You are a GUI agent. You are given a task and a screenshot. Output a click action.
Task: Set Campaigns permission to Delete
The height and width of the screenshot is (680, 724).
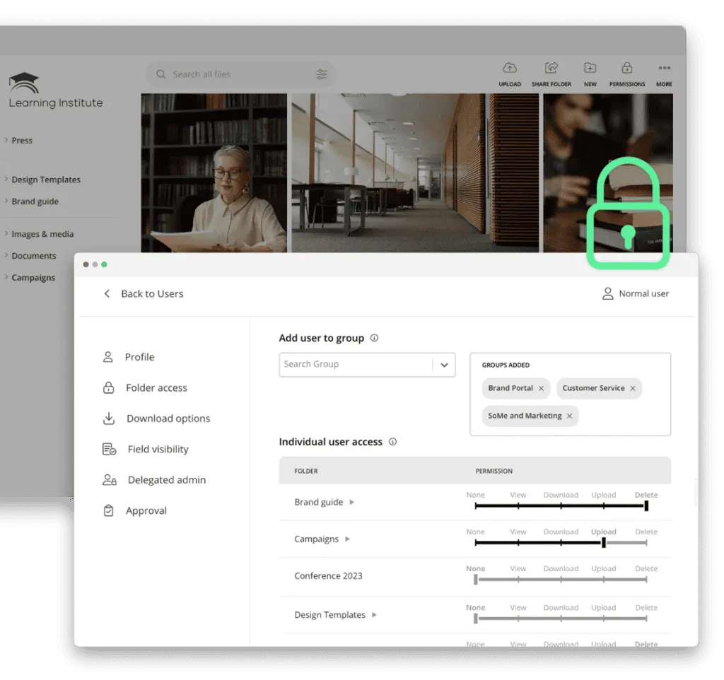coord(646,543)
